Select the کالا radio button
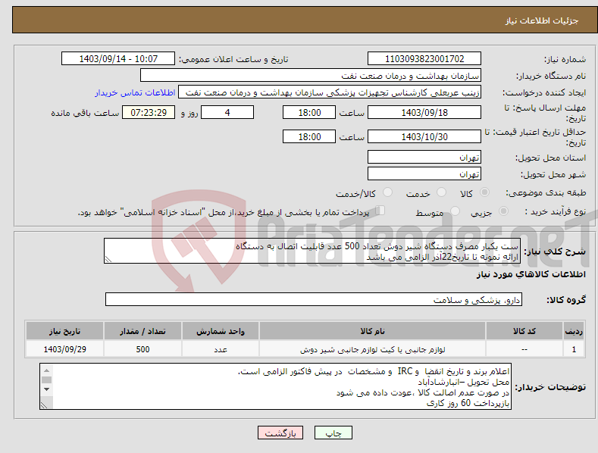Image resolution: width=598 pixels, height=453 pixels. [x=485, y=192]
